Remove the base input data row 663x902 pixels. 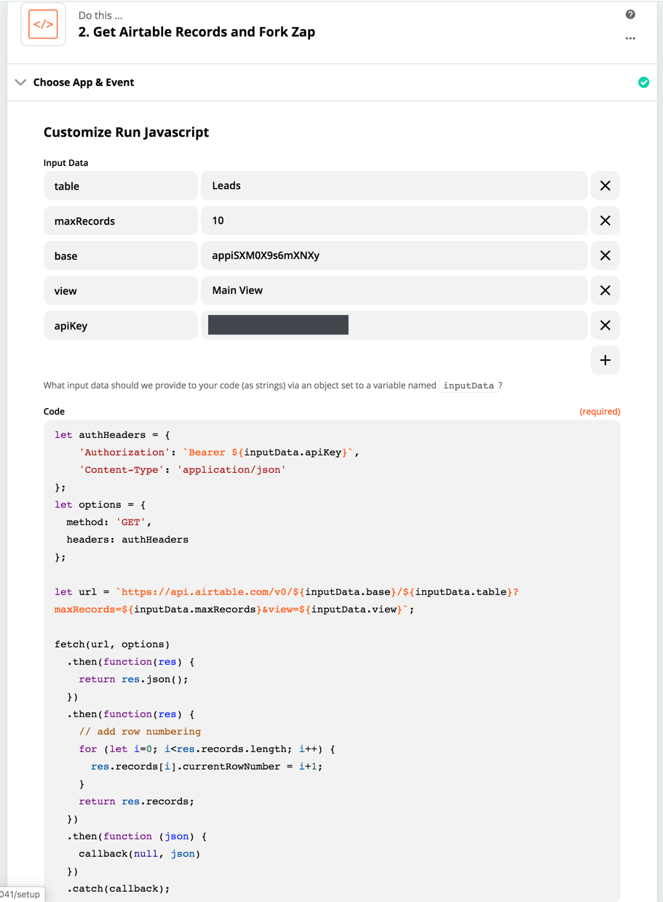point(605,255)
